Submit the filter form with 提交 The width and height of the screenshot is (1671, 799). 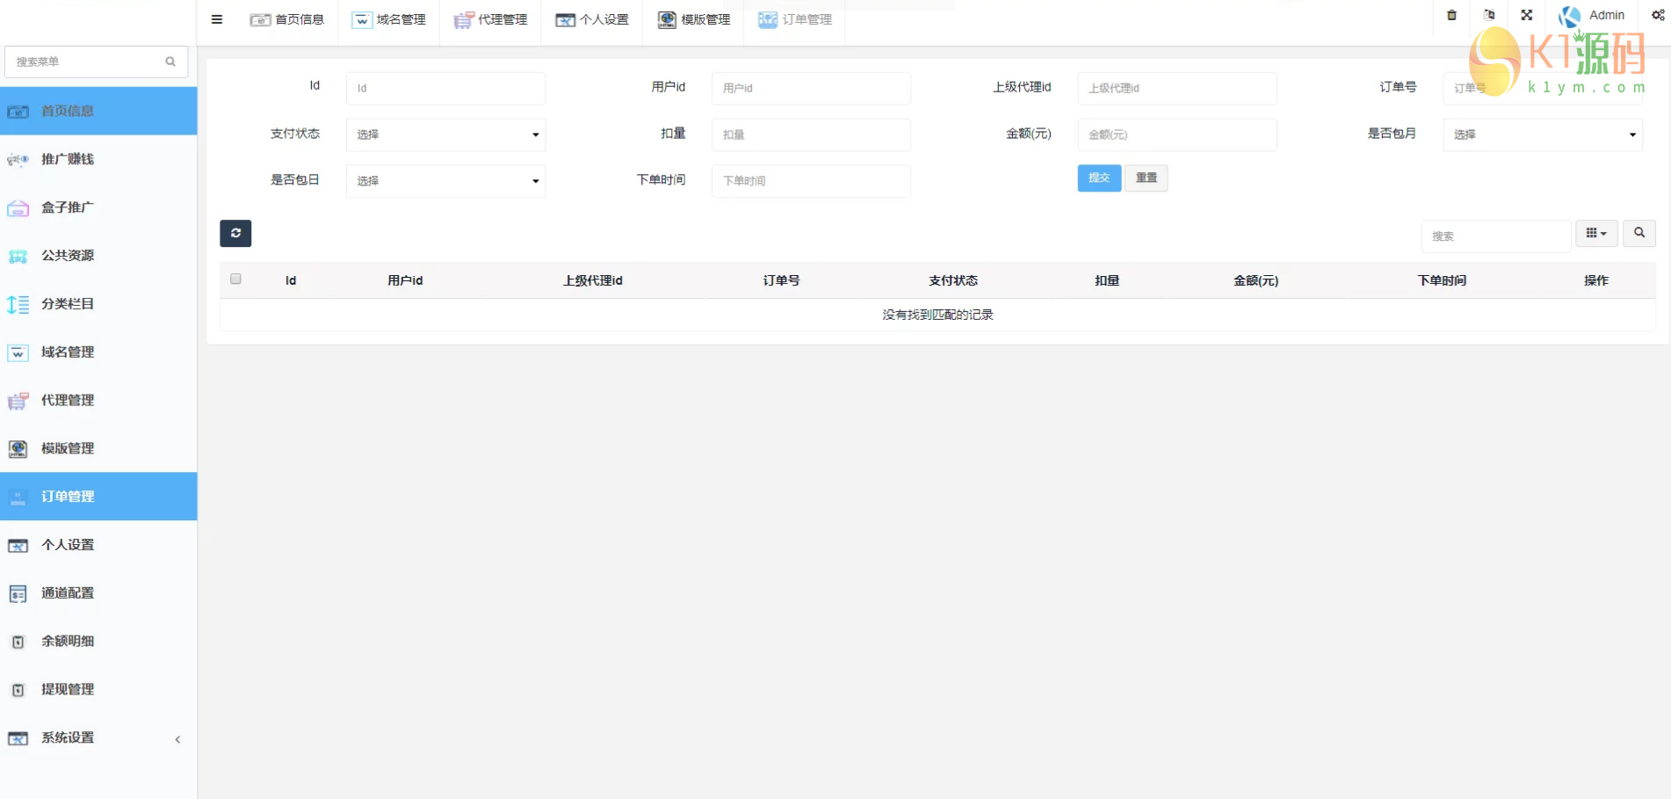1099,178
